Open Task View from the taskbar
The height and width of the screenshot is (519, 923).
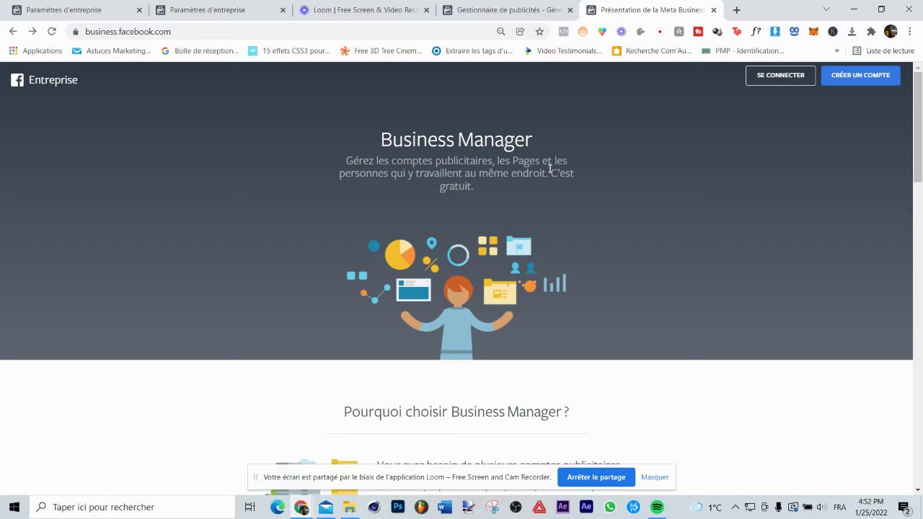pyautogui.click(x=249, y=507)
